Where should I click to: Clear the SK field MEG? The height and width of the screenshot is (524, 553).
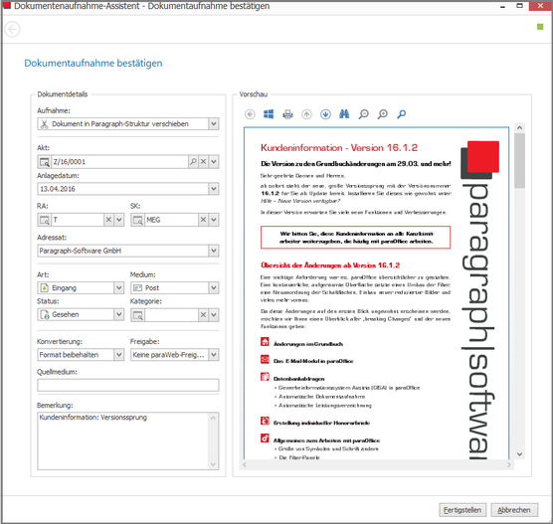(204, 220)
